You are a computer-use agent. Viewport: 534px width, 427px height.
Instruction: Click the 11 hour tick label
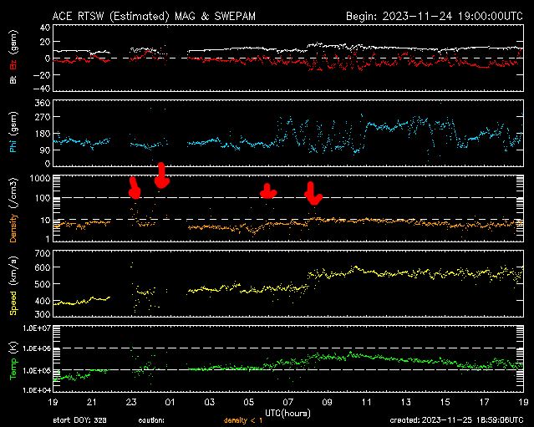(x=365, y=403)
